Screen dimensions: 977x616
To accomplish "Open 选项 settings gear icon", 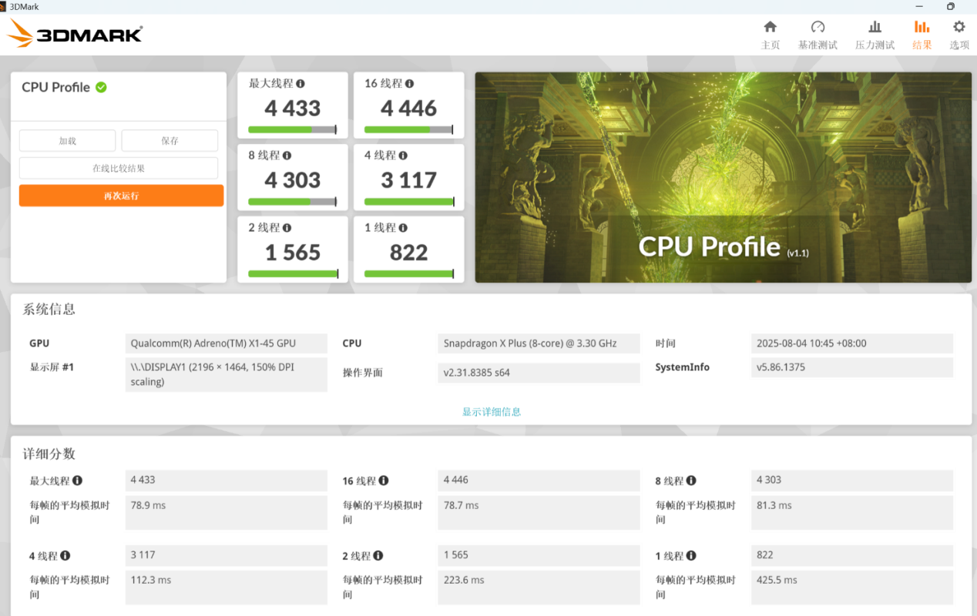I will pyautogui.click(x=959, y=27).
